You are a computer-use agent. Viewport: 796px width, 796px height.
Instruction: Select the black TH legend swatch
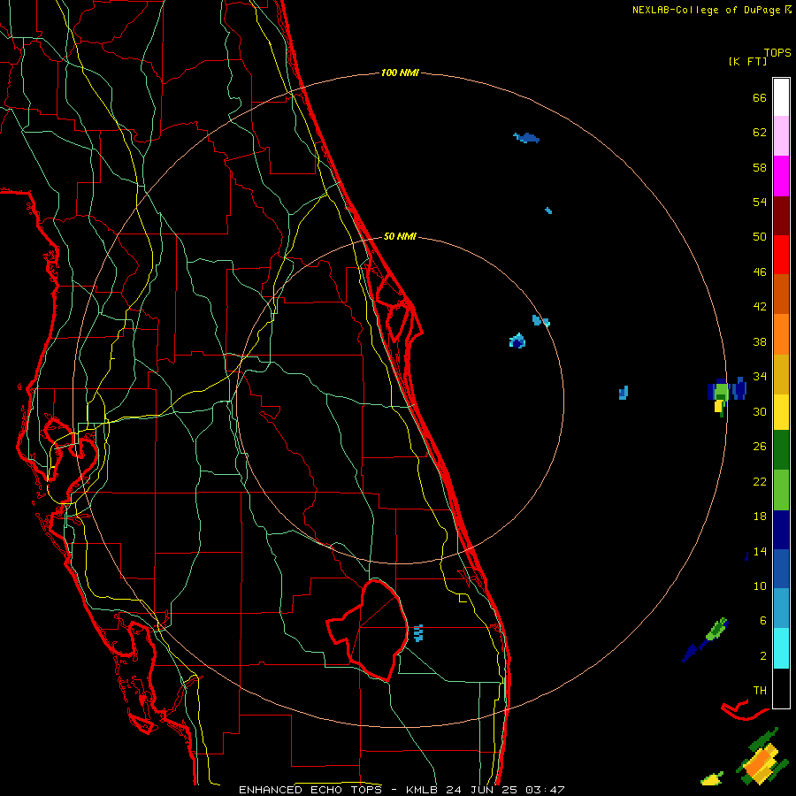click(x=781, y=688)
